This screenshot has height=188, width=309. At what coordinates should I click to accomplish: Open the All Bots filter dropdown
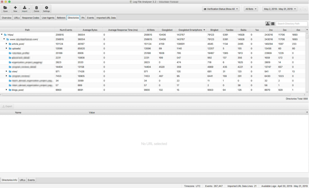point(251,9)
